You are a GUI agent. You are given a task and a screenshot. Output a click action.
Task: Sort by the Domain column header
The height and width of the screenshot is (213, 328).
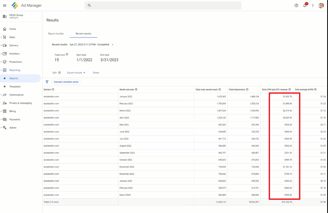tap(47, 89)
